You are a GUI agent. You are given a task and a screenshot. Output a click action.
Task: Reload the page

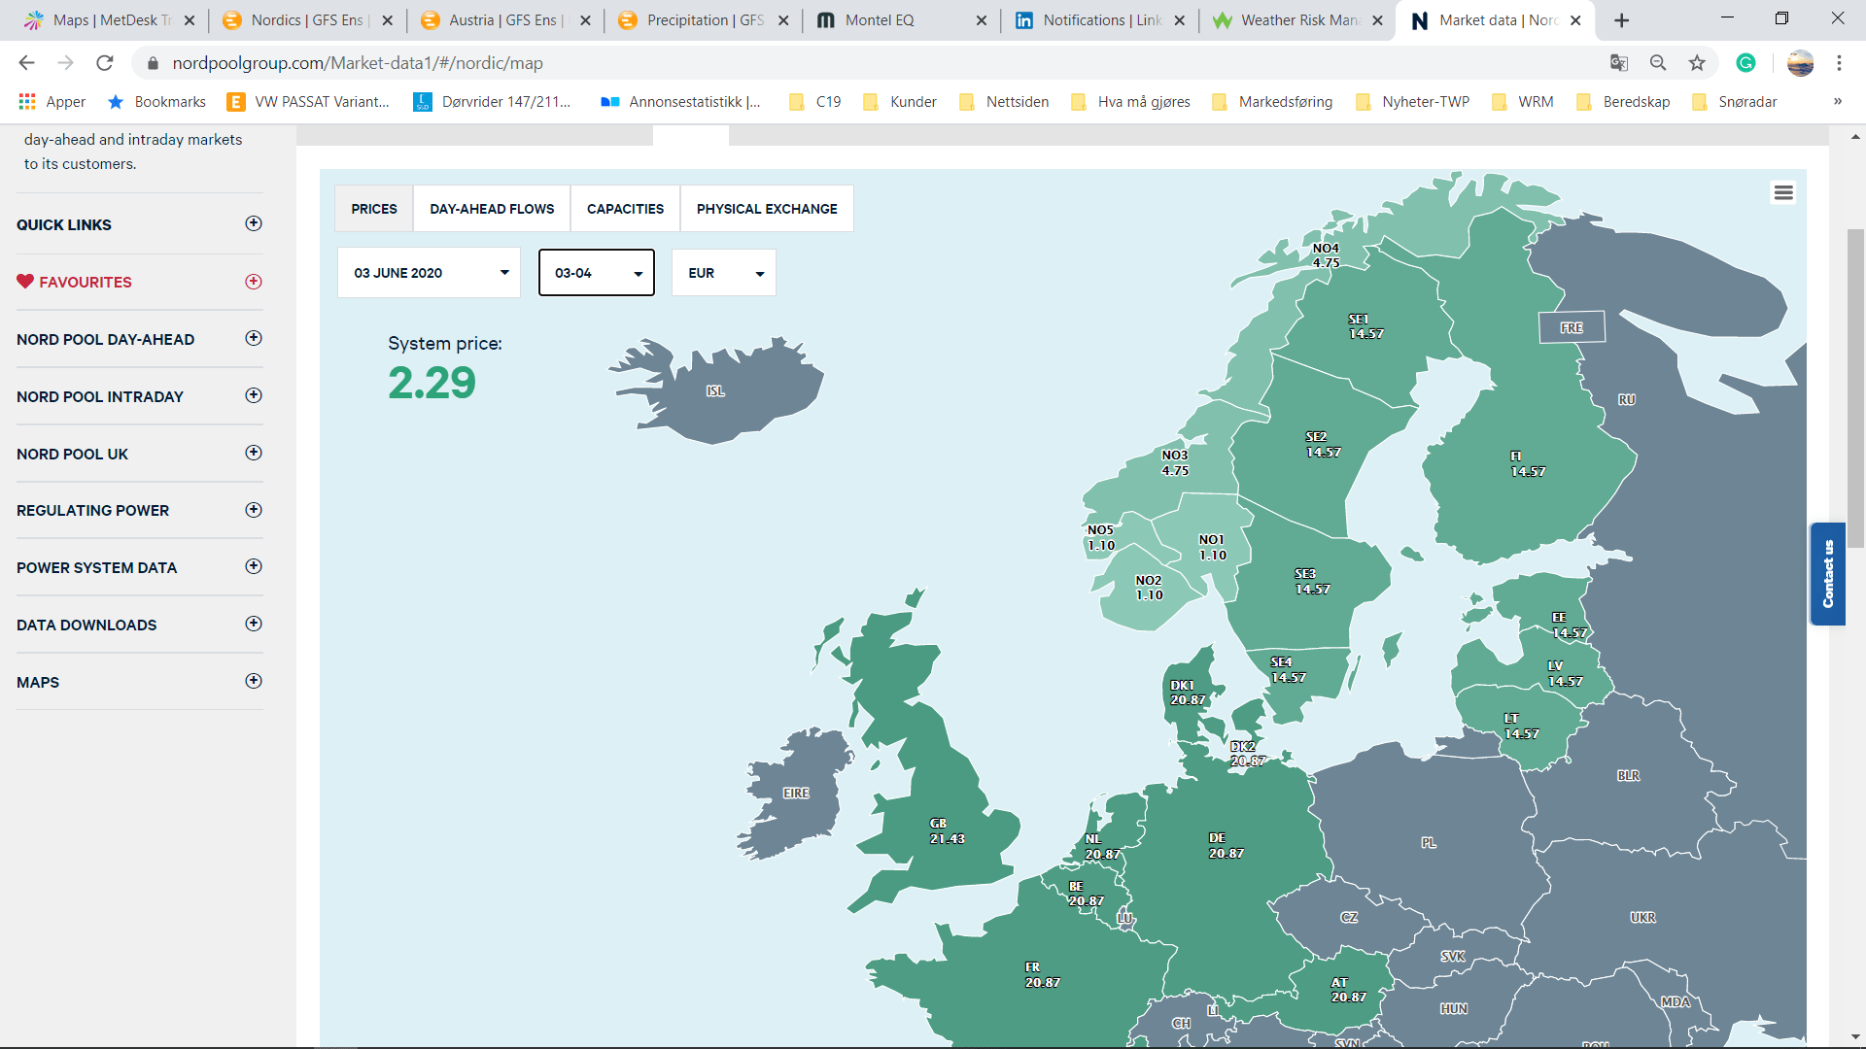coord(105,63)
